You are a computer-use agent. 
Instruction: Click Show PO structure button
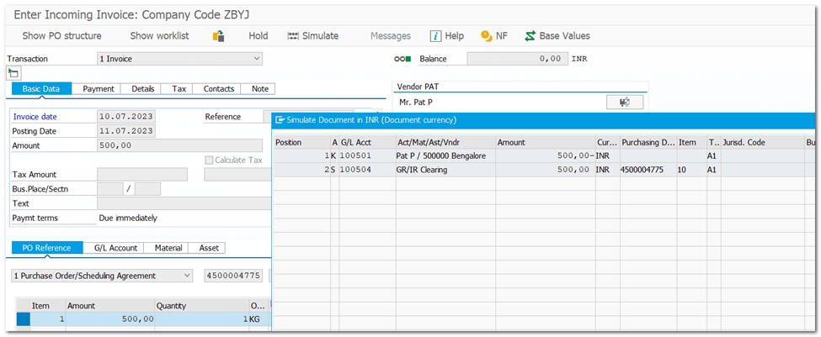[x=61, y=36]
